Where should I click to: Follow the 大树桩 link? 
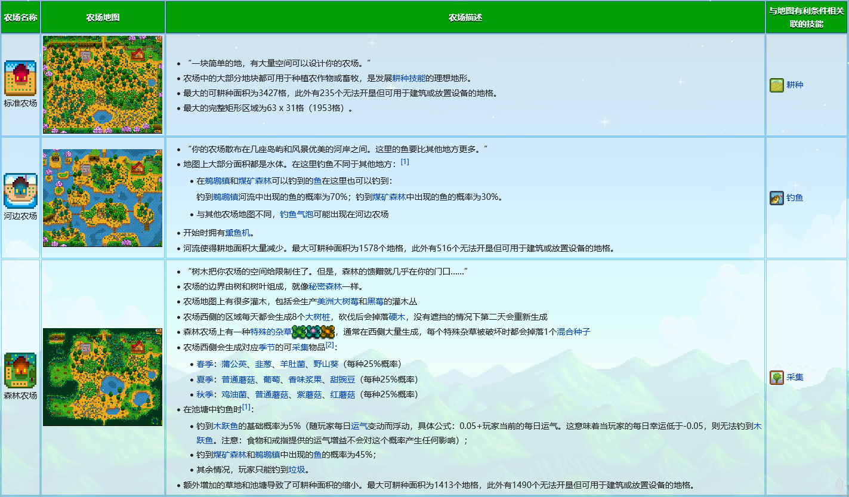pos(317,317)
